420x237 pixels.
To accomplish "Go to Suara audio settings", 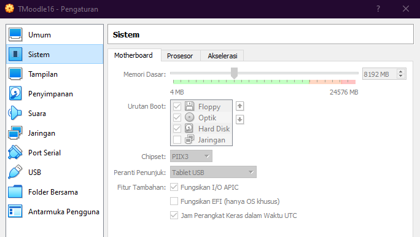I will tap(55, 113).
